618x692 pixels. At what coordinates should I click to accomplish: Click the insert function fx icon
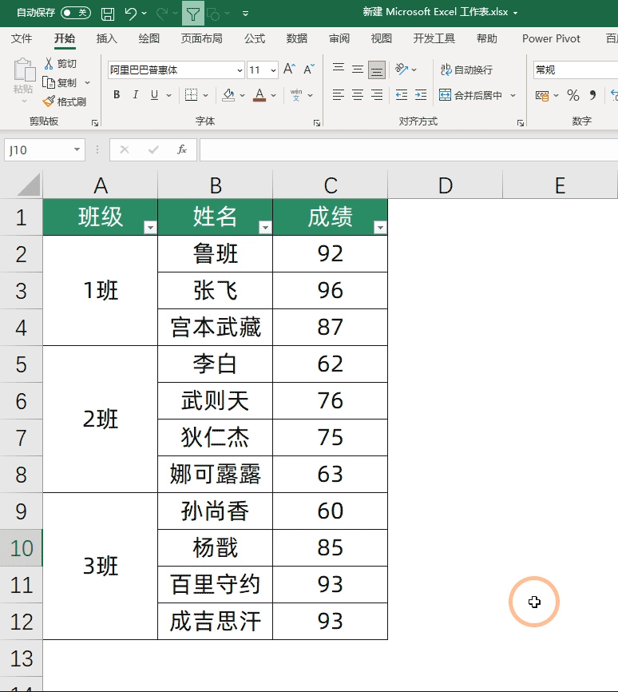(181, 149)
